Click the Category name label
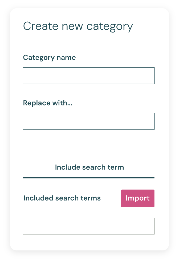 (x=49, y=57)
